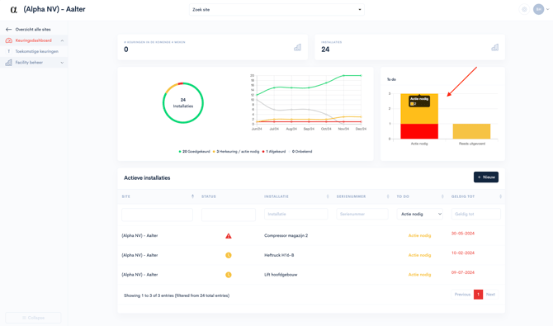Open the user avatar menu
This screenshot has height=326, width=553.
tap(538, 10)
